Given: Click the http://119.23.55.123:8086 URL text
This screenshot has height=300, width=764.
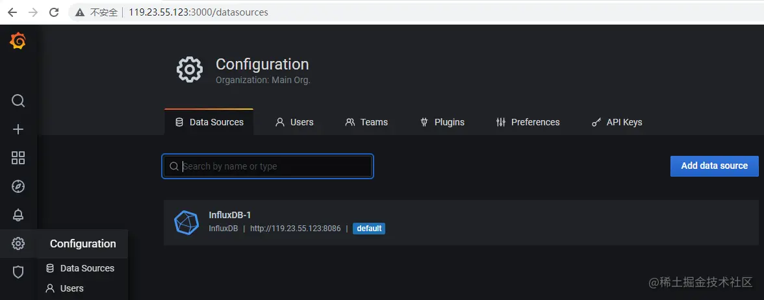Looking at the screenshot, I should pos(295,229).
